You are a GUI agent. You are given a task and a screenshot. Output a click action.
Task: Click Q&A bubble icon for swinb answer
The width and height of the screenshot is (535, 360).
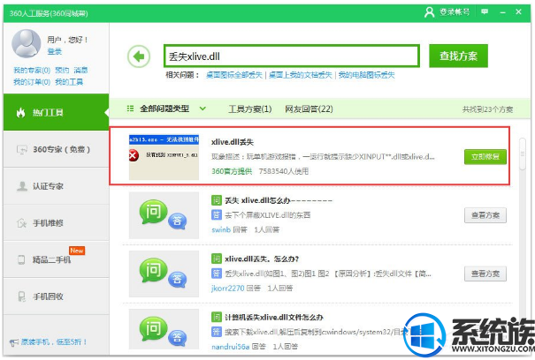(164, 215)
